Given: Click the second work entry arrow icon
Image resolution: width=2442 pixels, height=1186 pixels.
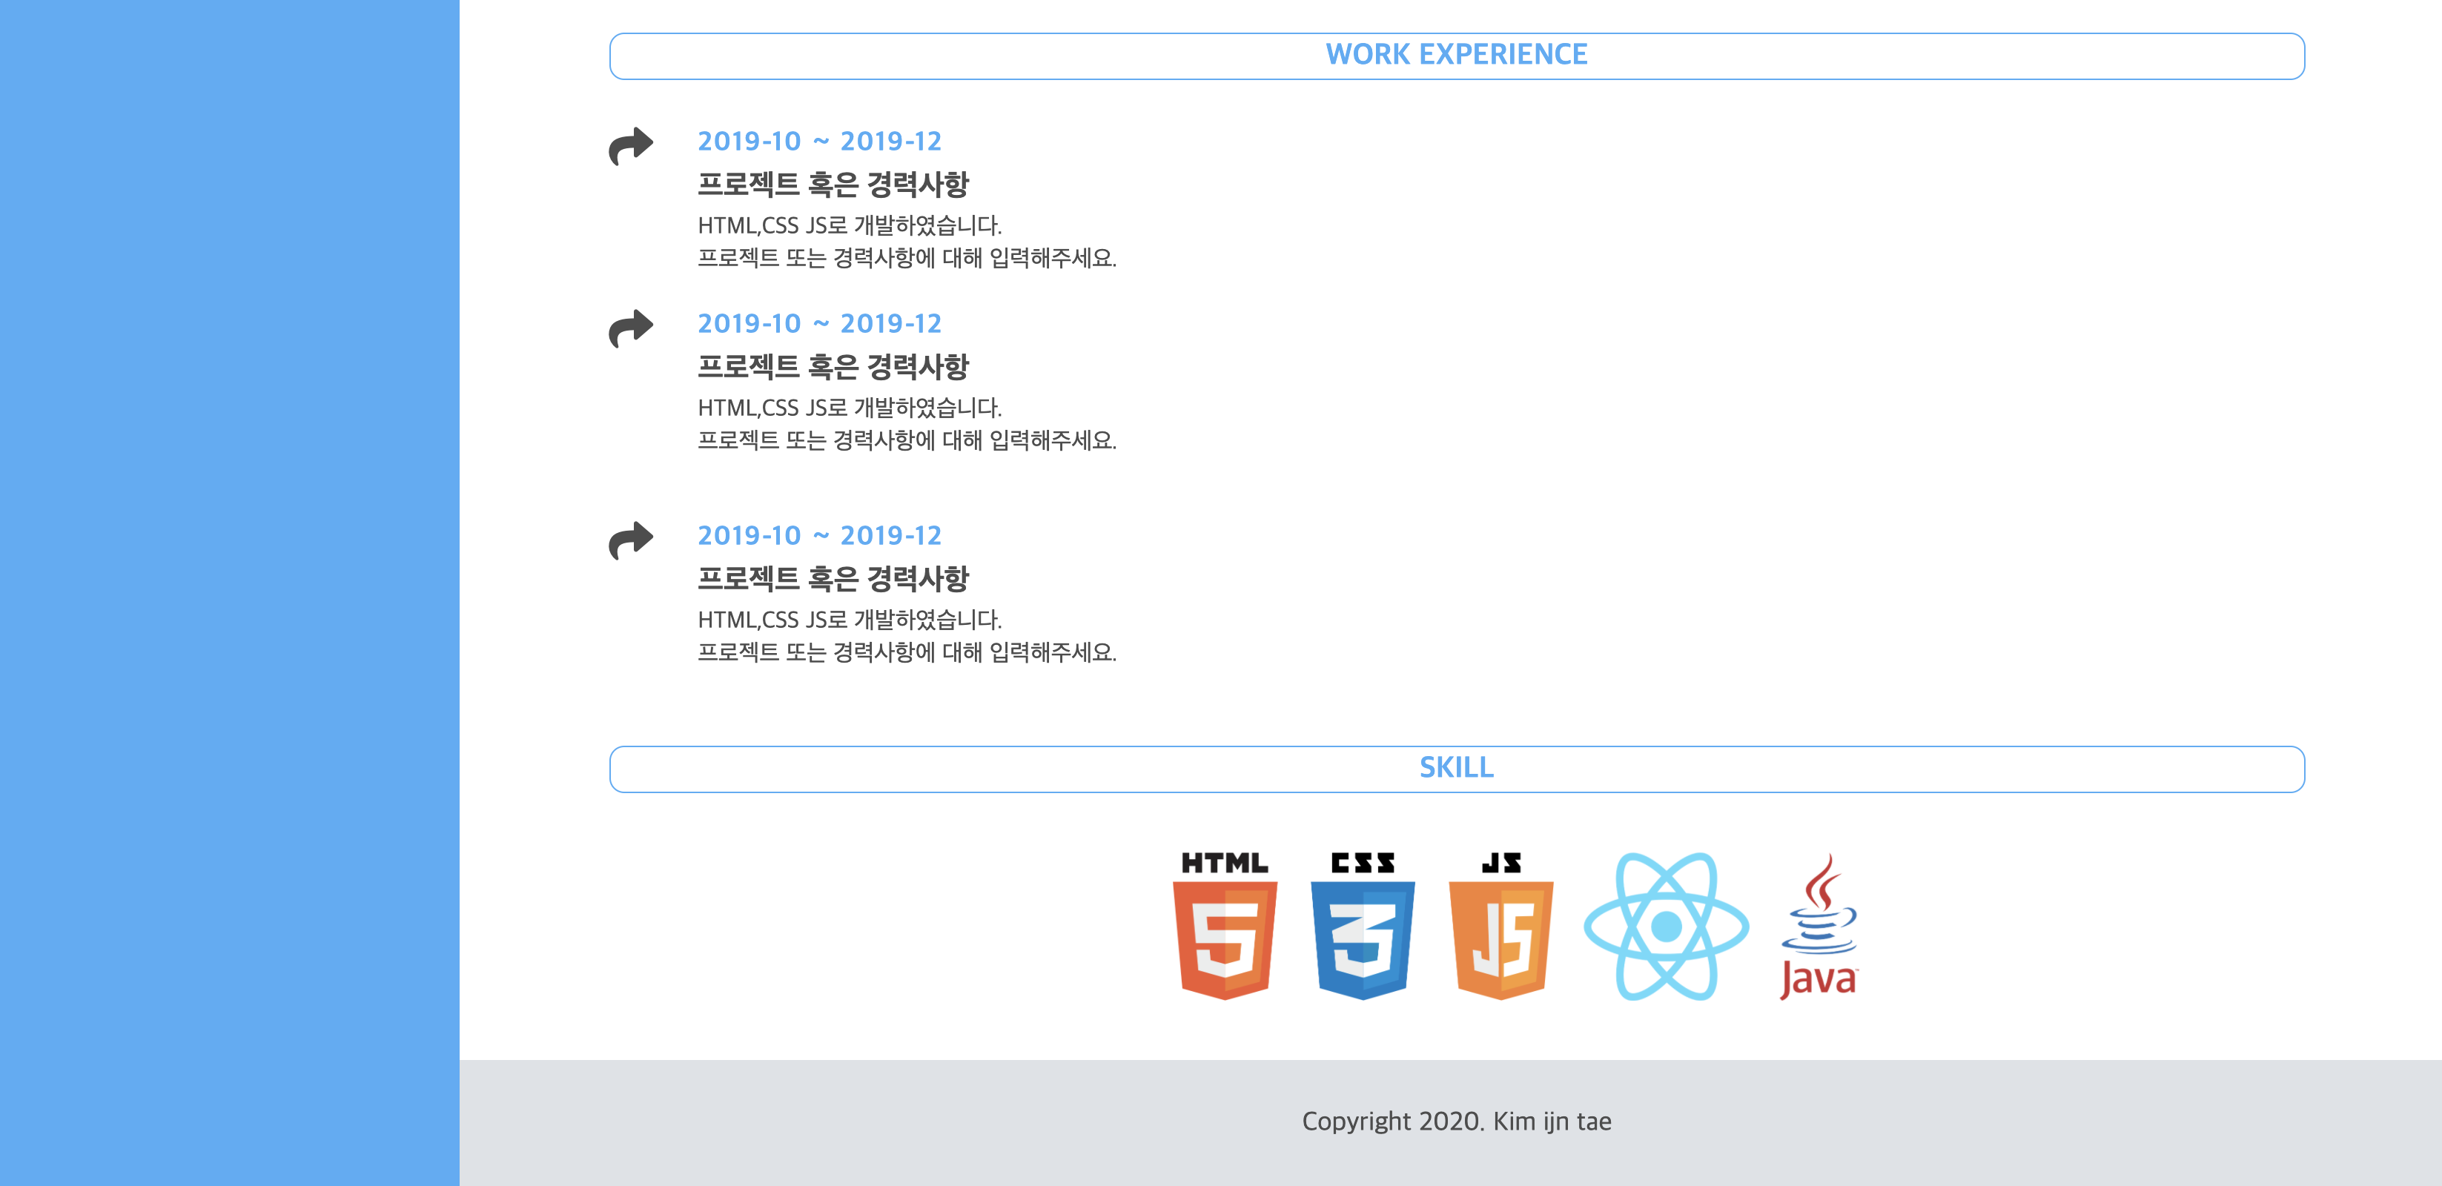Looking at the screenshot, I should coord(630,328).
